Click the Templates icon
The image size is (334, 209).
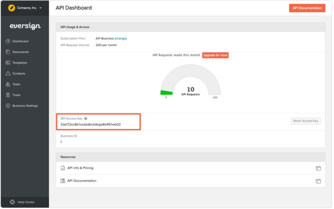8,63
